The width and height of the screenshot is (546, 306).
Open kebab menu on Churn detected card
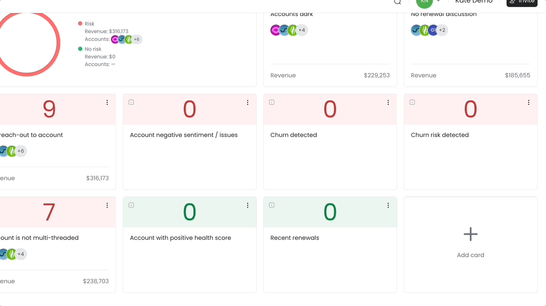coord(388,102)
